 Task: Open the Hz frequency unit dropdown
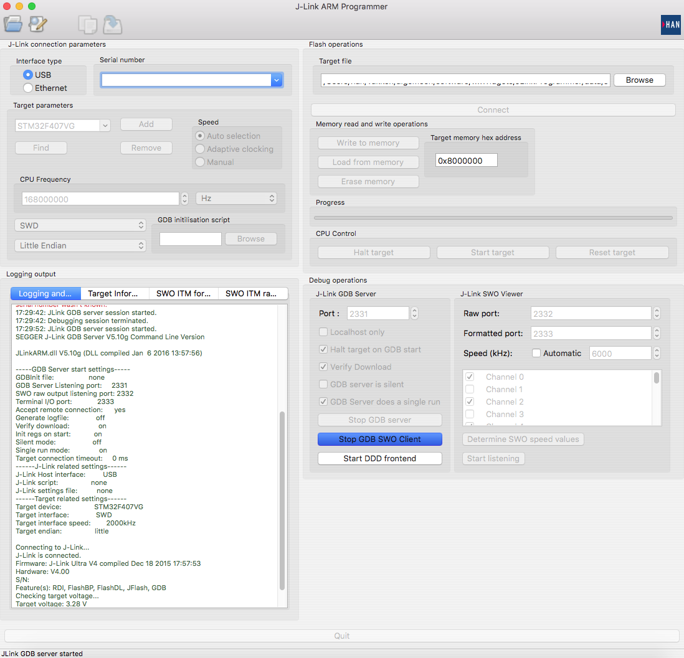coord(236,199)
